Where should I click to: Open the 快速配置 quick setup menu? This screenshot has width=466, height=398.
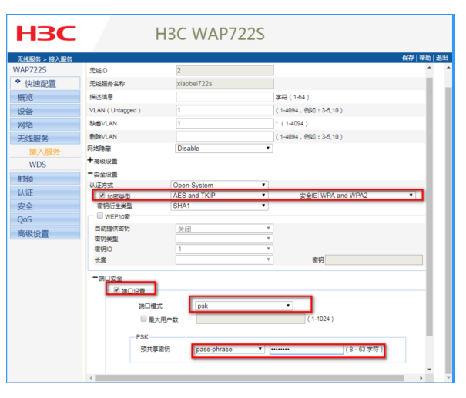pyautogui.click(x=45, y=83)
